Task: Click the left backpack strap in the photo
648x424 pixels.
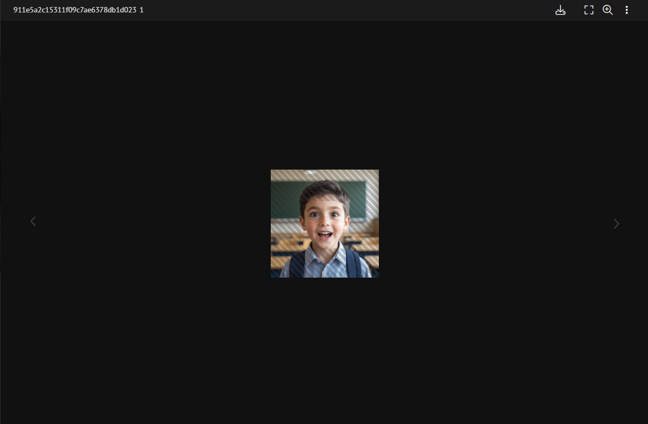Action: pyautogui.click(x=297, y=265)
